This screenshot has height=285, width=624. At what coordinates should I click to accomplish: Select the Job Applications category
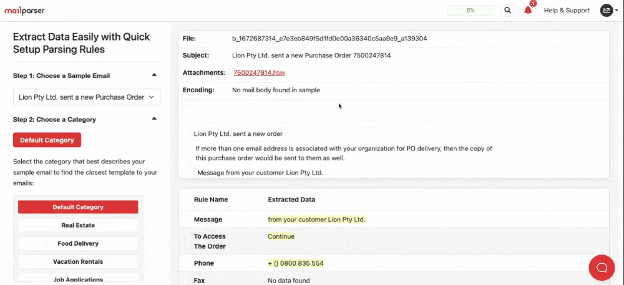click(78, 279)
